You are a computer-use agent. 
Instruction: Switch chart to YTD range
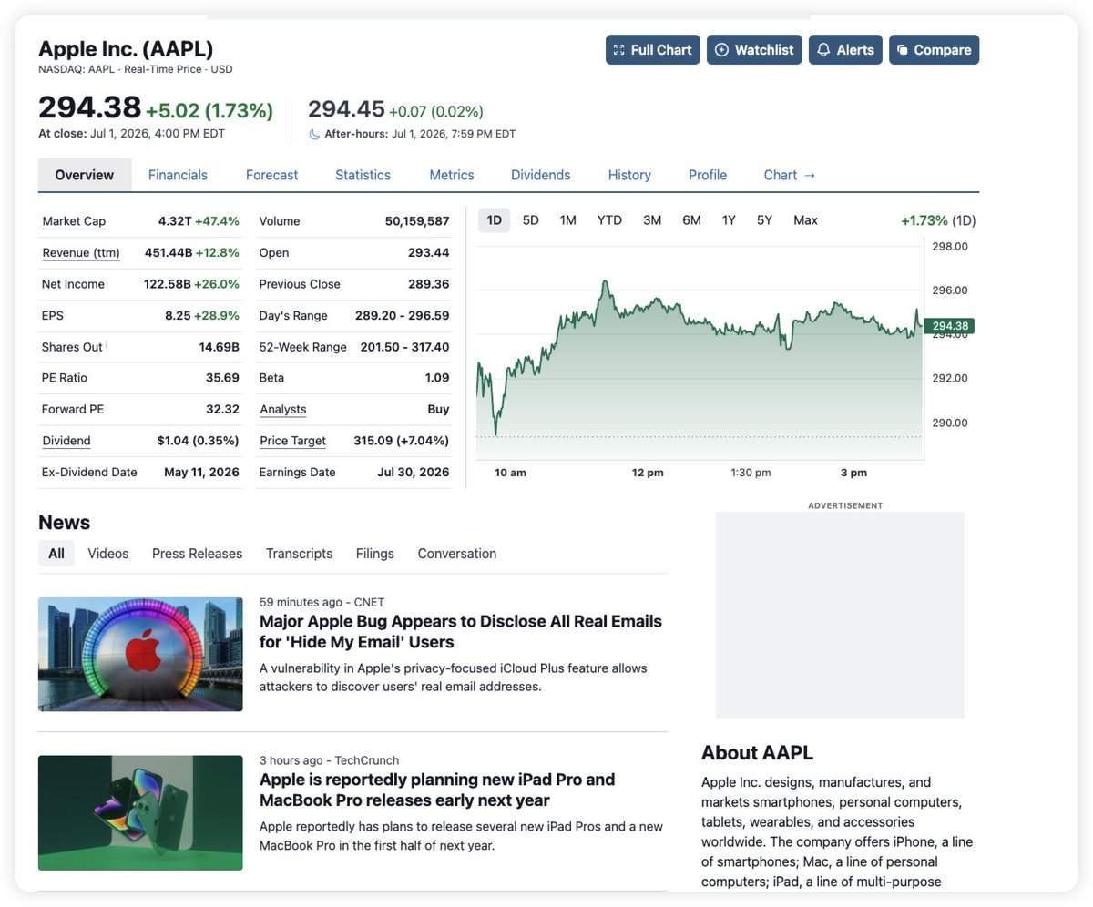point(609,220)
